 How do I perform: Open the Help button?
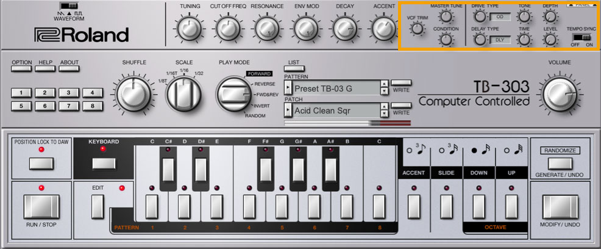click(x=45, y=69)
